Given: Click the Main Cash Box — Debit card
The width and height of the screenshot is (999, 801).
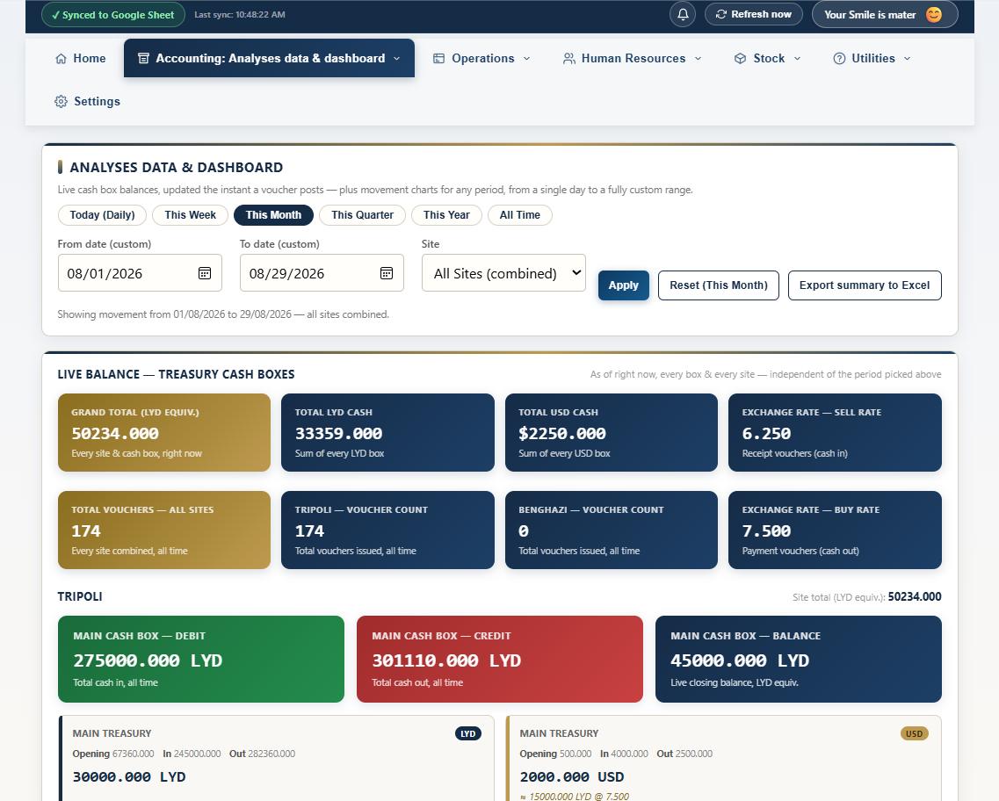Looking at the screenshot, I should pos(200,659).
